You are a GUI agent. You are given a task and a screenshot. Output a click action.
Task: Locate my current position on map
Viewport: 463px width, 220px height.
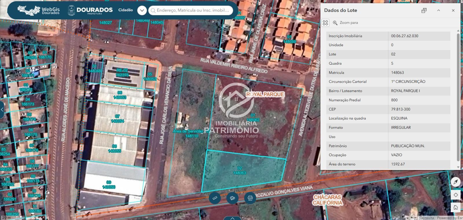pyautogui.click(x=455, y=195)
